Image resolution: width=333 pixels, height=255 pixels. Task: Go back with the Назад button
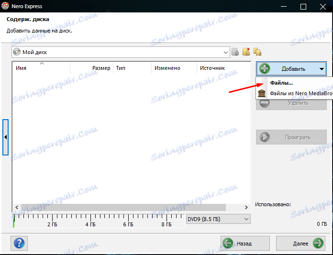(245, 244)
